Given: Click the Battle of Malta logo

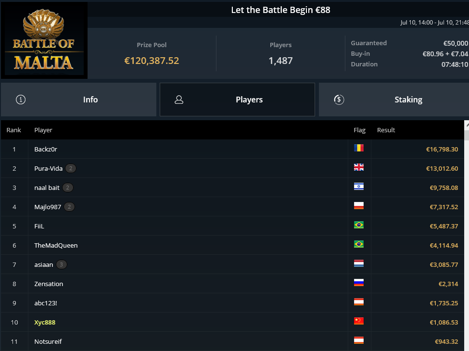Looking at the screenshot, I should click(44, 40).
